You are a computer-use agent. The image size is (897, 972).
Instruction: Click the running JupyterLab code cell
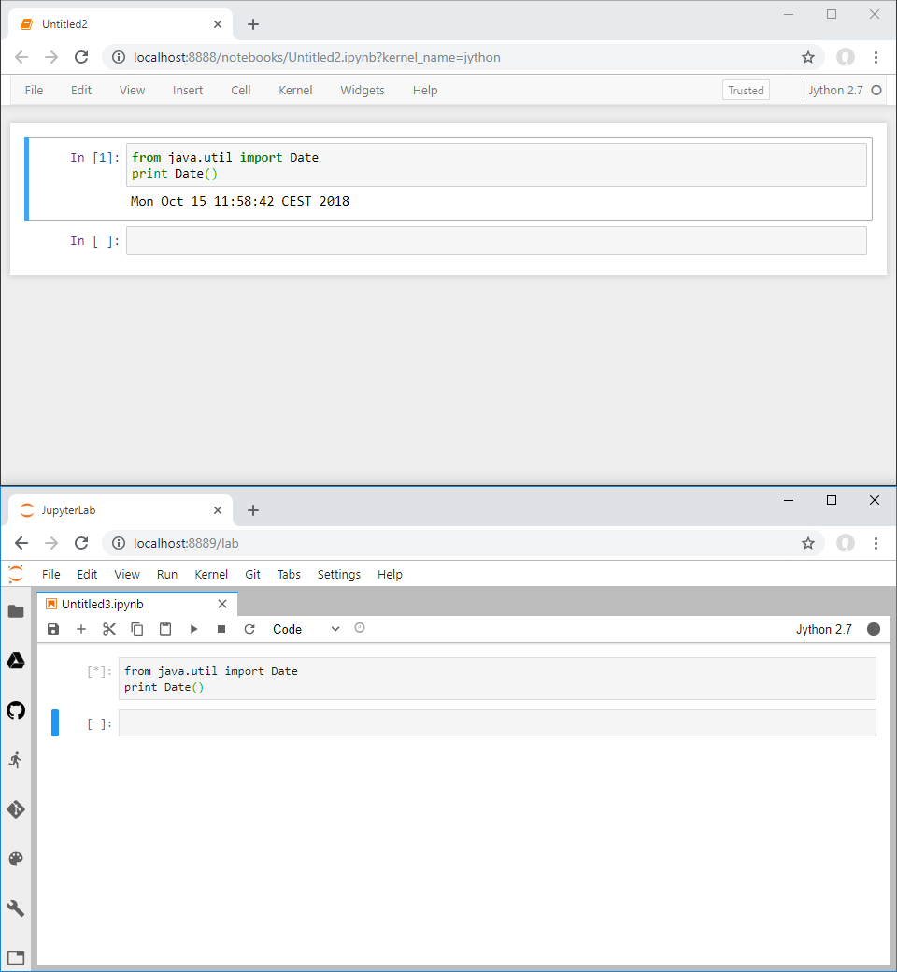[497, 679]
